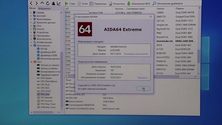Open Результаты results
222x125 pixels.
[117, 4]
